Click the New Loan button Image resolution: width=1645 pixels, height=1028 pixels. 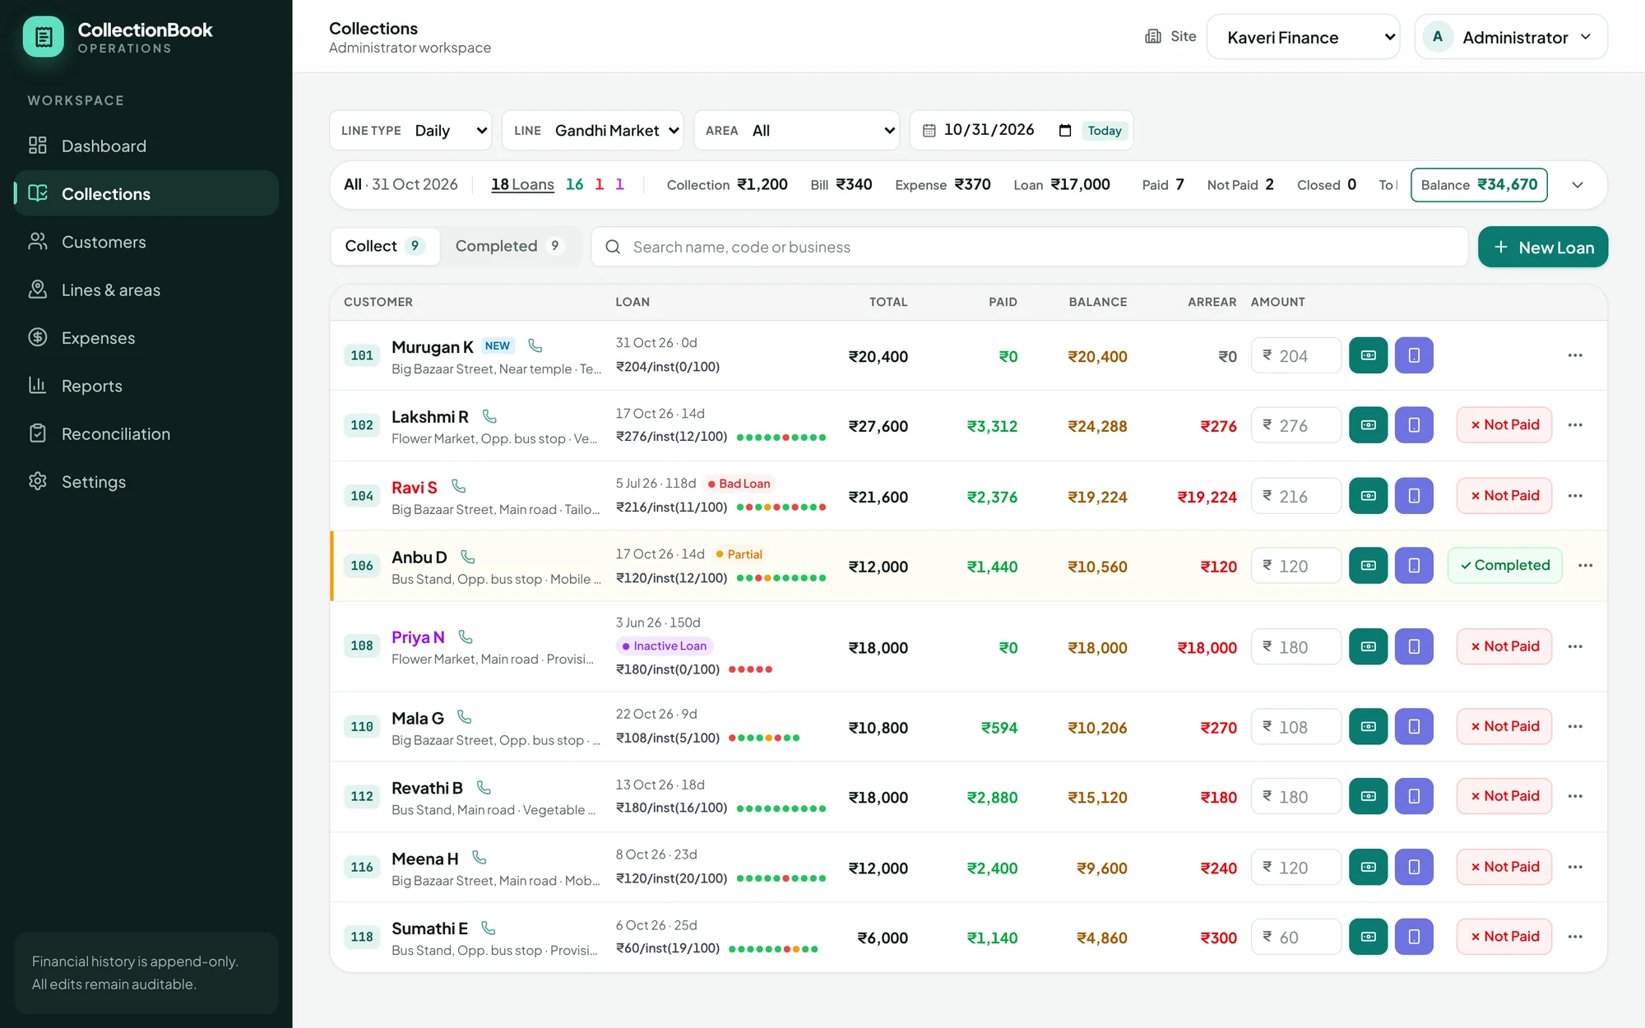[1543, 247]
